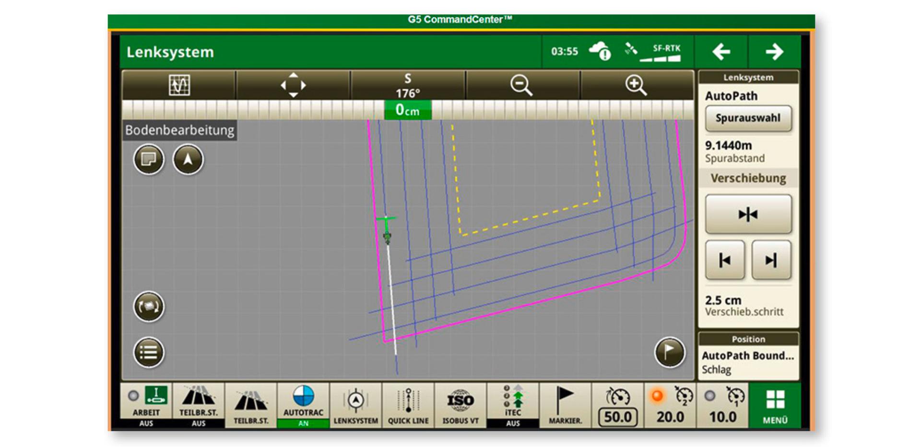Screen dimensions: 921x447
Task: Open the cloud connection warning status
Action: [x=600, y=51]
